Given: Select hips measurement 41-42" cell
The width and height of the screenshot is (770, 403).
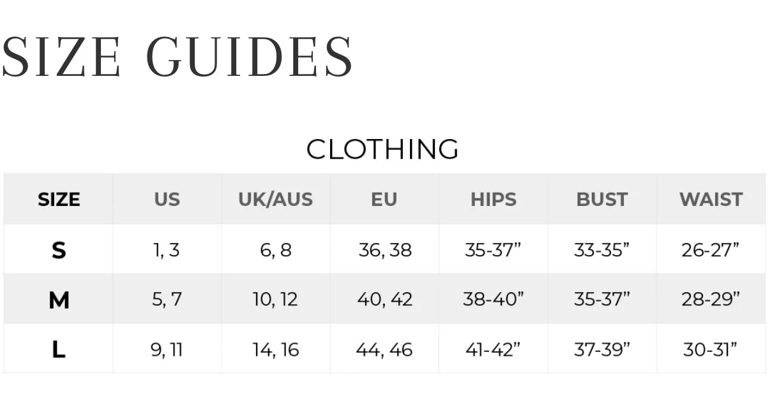Looking at the screenshot, I should (493, 349).
